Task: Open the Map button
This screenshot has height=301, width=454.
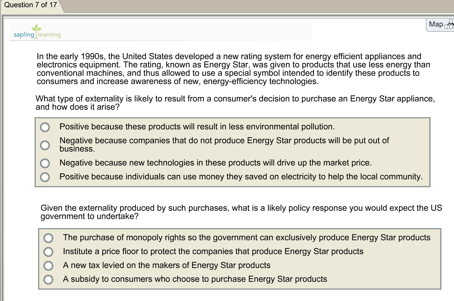Action: coord(436,24)
